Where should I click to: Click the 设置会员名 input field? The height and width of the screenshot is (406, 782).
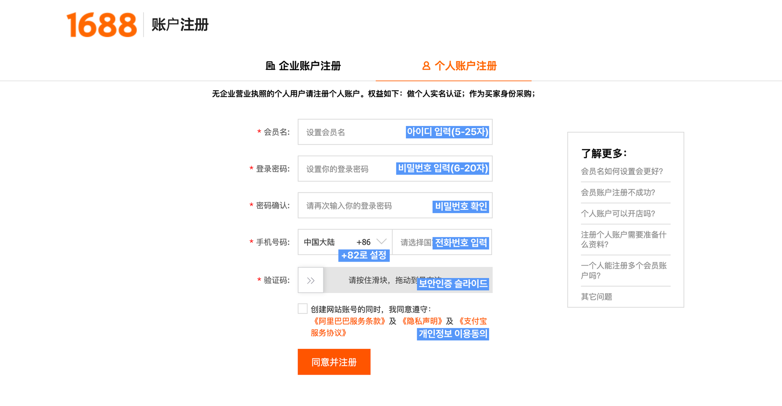click(x=352, y=132)
